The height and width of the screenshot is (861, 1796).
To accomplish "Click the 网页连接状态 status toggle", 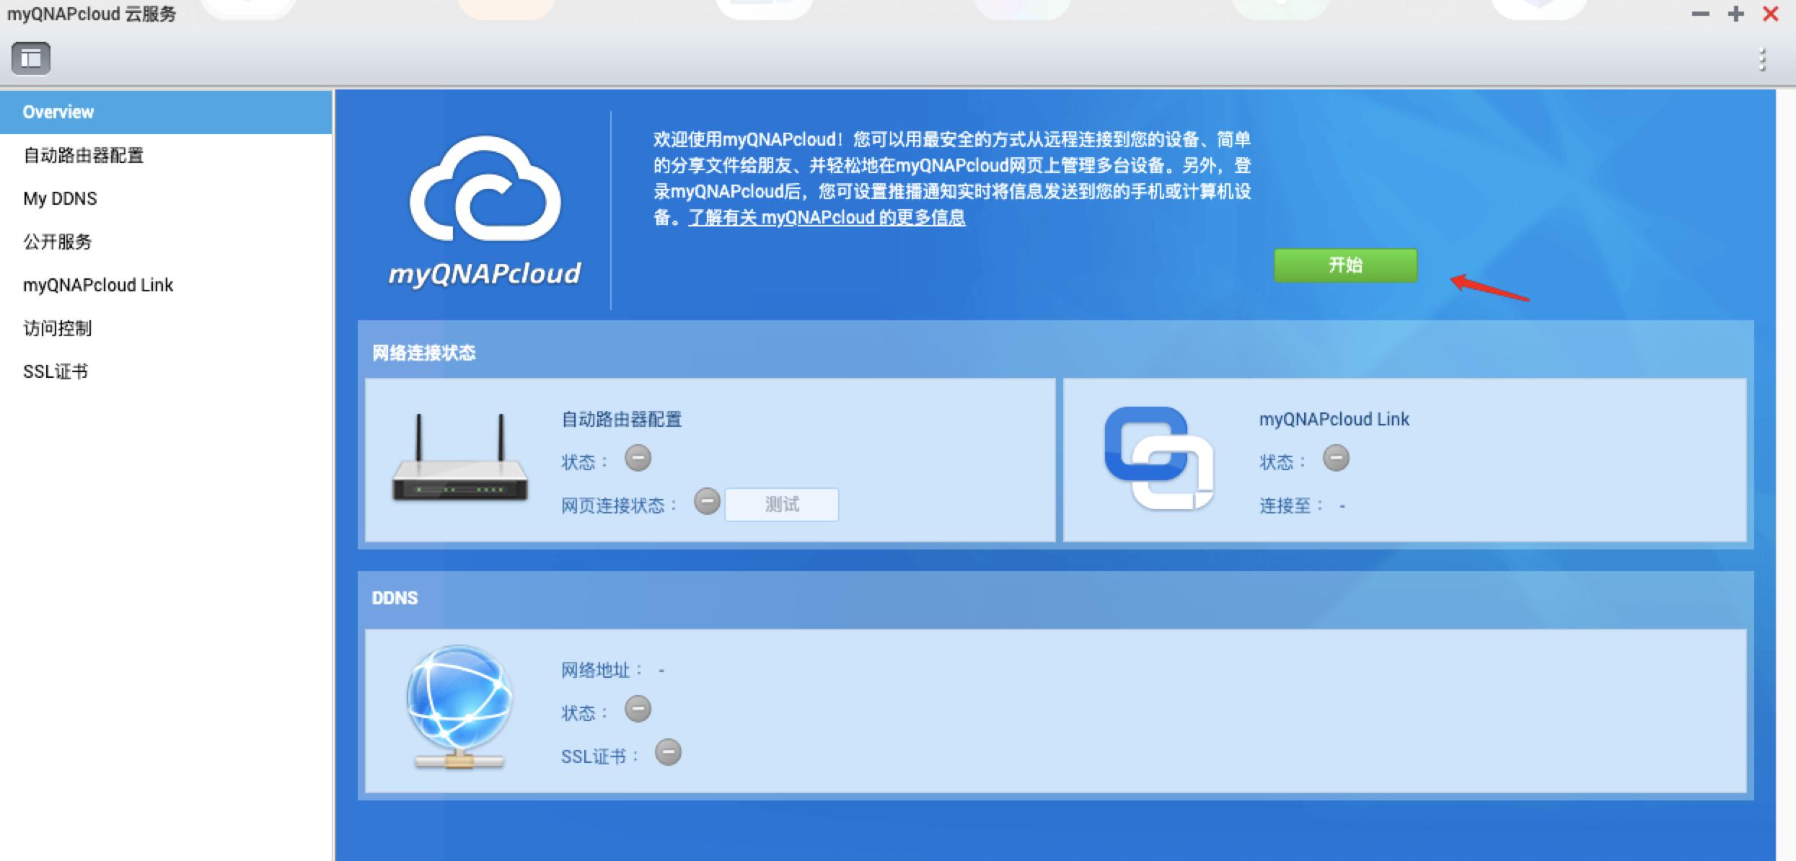I will click(707, 505).
